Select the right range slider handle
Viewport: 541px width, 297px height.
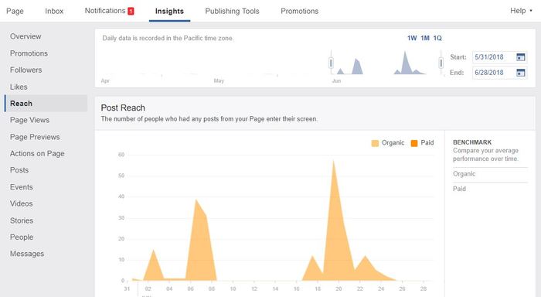[441, 63]
